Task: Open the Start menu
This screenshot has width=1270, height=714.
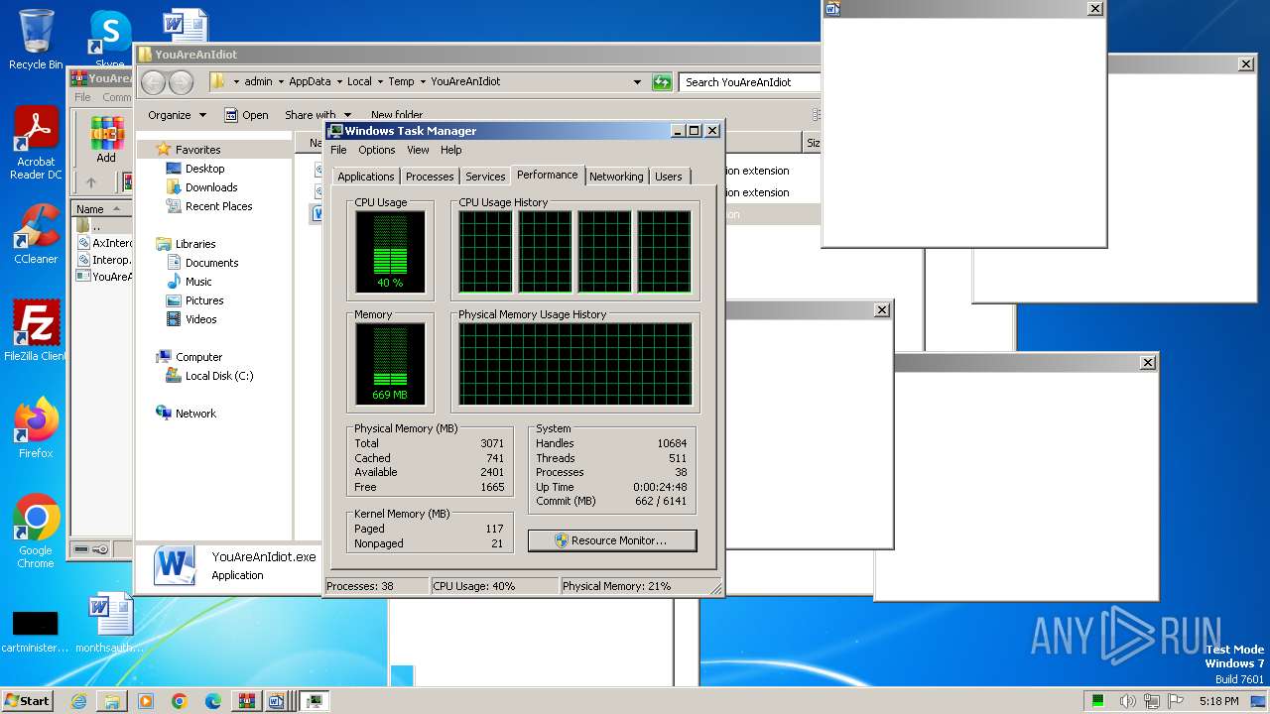Action: (x=28, y=701)
